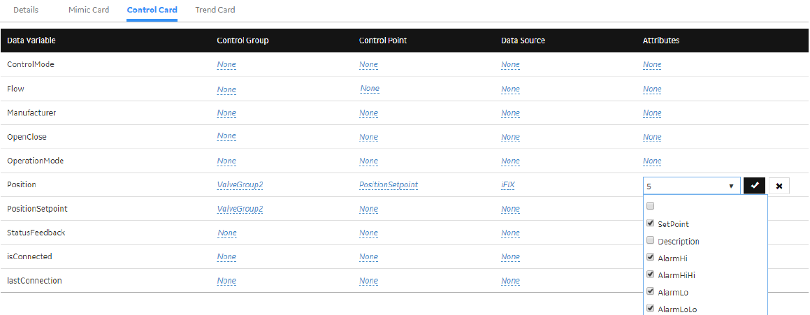Open the Attributes dropdown showing 5
The width and height of the screenshot is (810, 315).
click(x=691, y=186)
